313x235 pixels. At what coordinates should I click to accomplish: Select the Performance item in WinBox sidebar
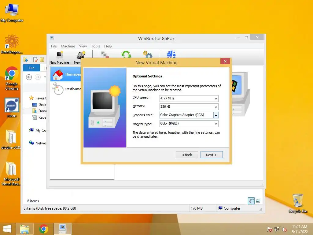66,89
